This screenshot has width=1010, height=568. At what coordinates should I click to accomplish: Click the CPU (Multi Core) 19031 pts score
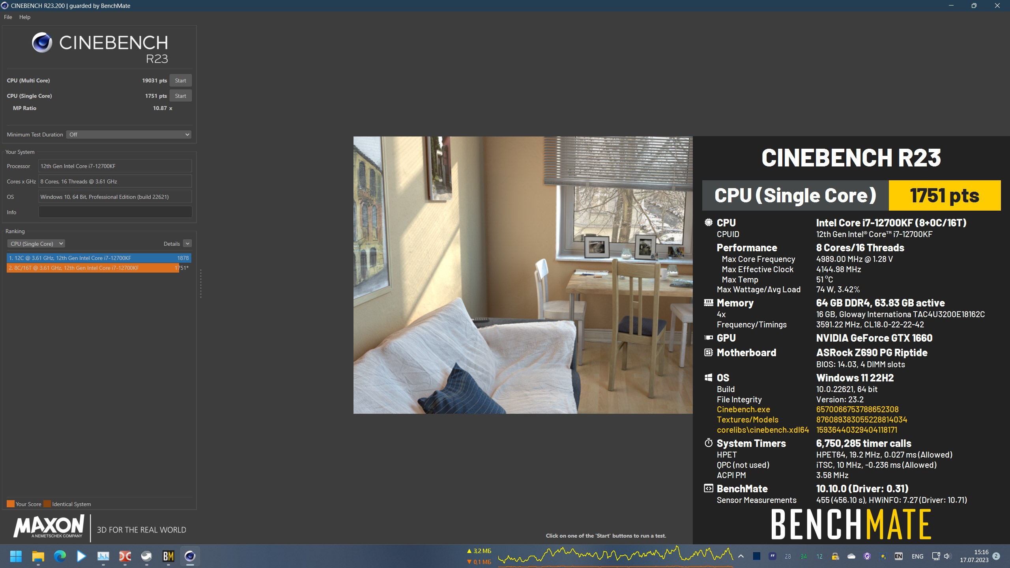click(154, 80)
